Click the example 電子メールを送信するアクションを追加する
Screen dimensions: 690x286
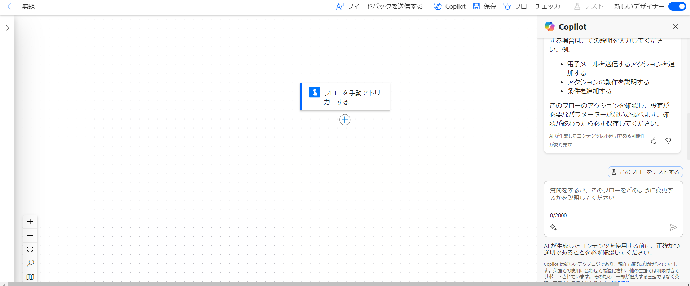tap(621, 68)
